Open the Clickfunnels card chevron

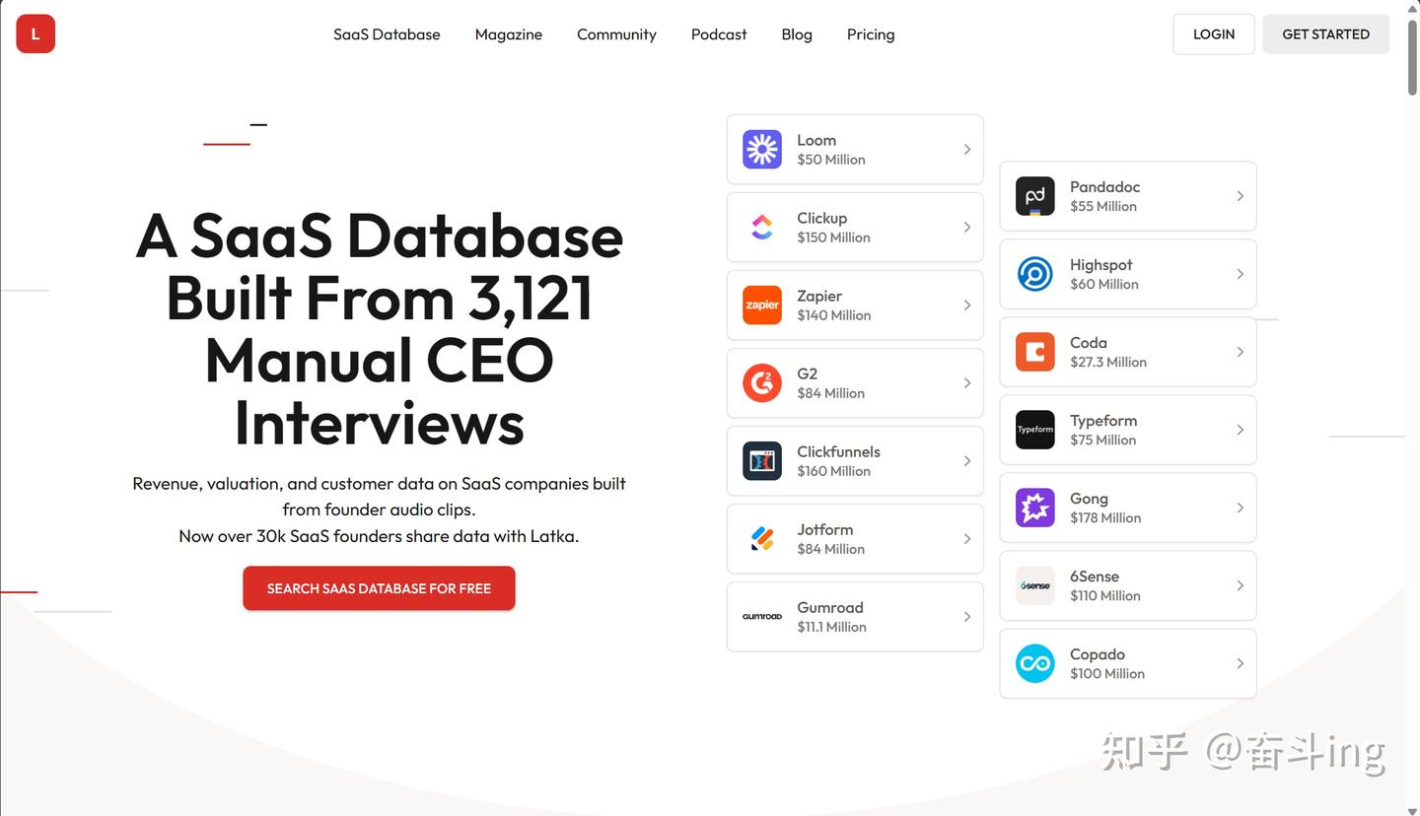(967, 460)
